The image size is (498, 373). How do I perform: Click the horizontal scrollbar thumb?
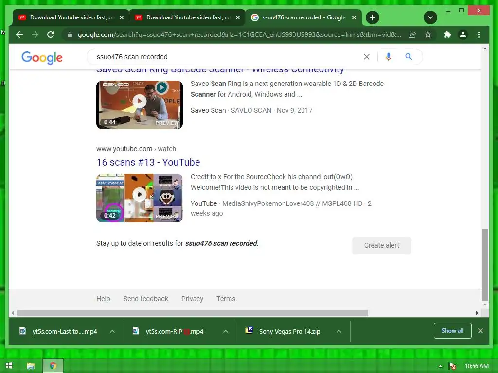[x=193, y=313]
